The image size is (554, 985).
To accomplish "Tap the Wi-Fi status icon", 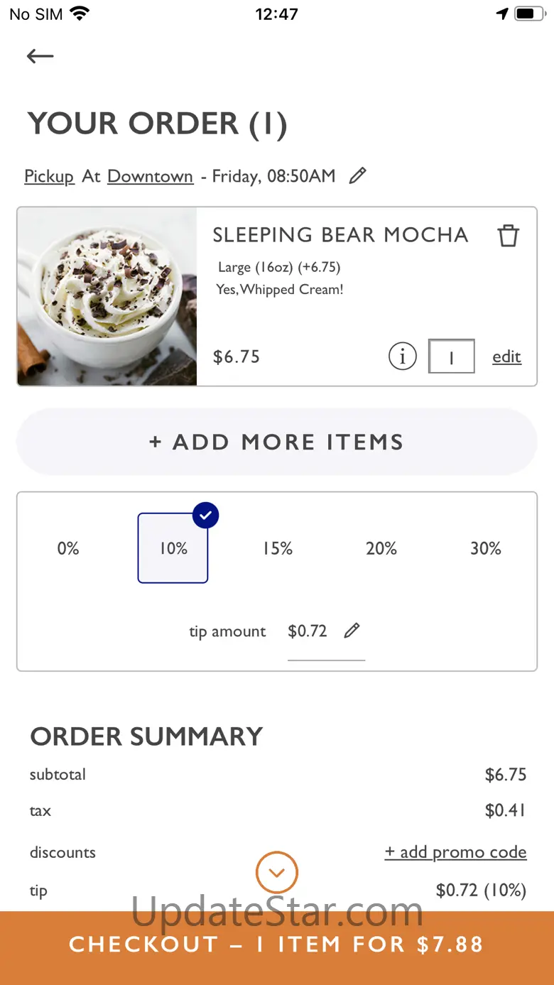I will [80, 13].
